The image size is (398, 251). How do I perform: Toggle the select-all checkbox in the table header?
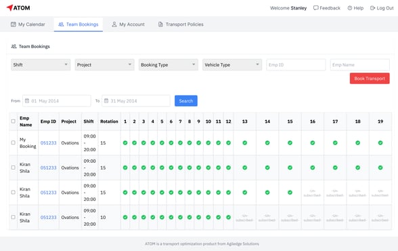click(x=14, y=121)
